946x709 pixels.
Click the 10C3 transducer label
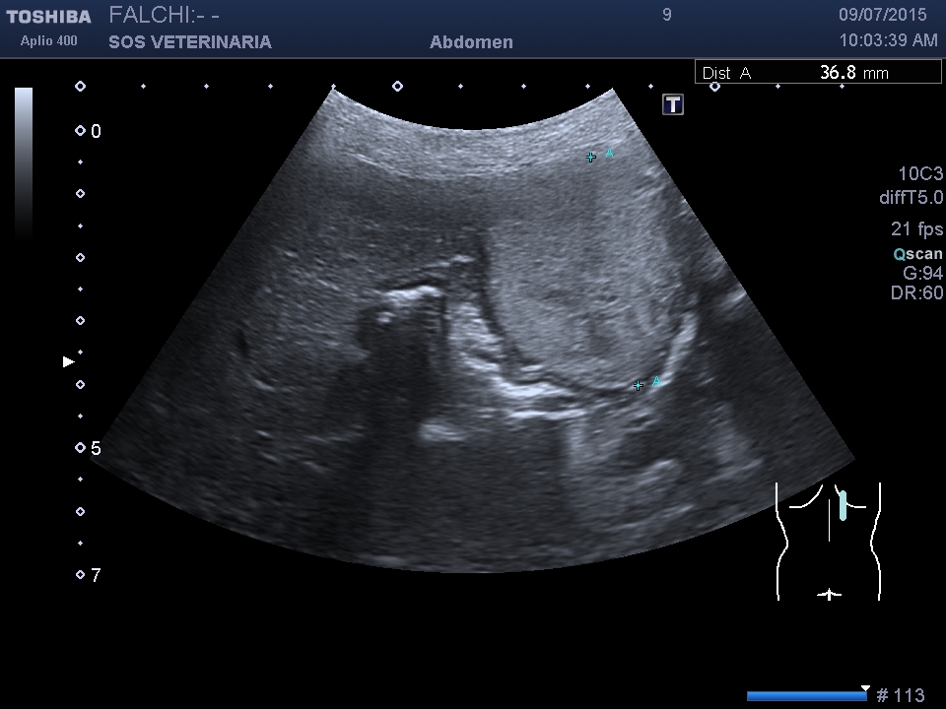tap(919, 174)
